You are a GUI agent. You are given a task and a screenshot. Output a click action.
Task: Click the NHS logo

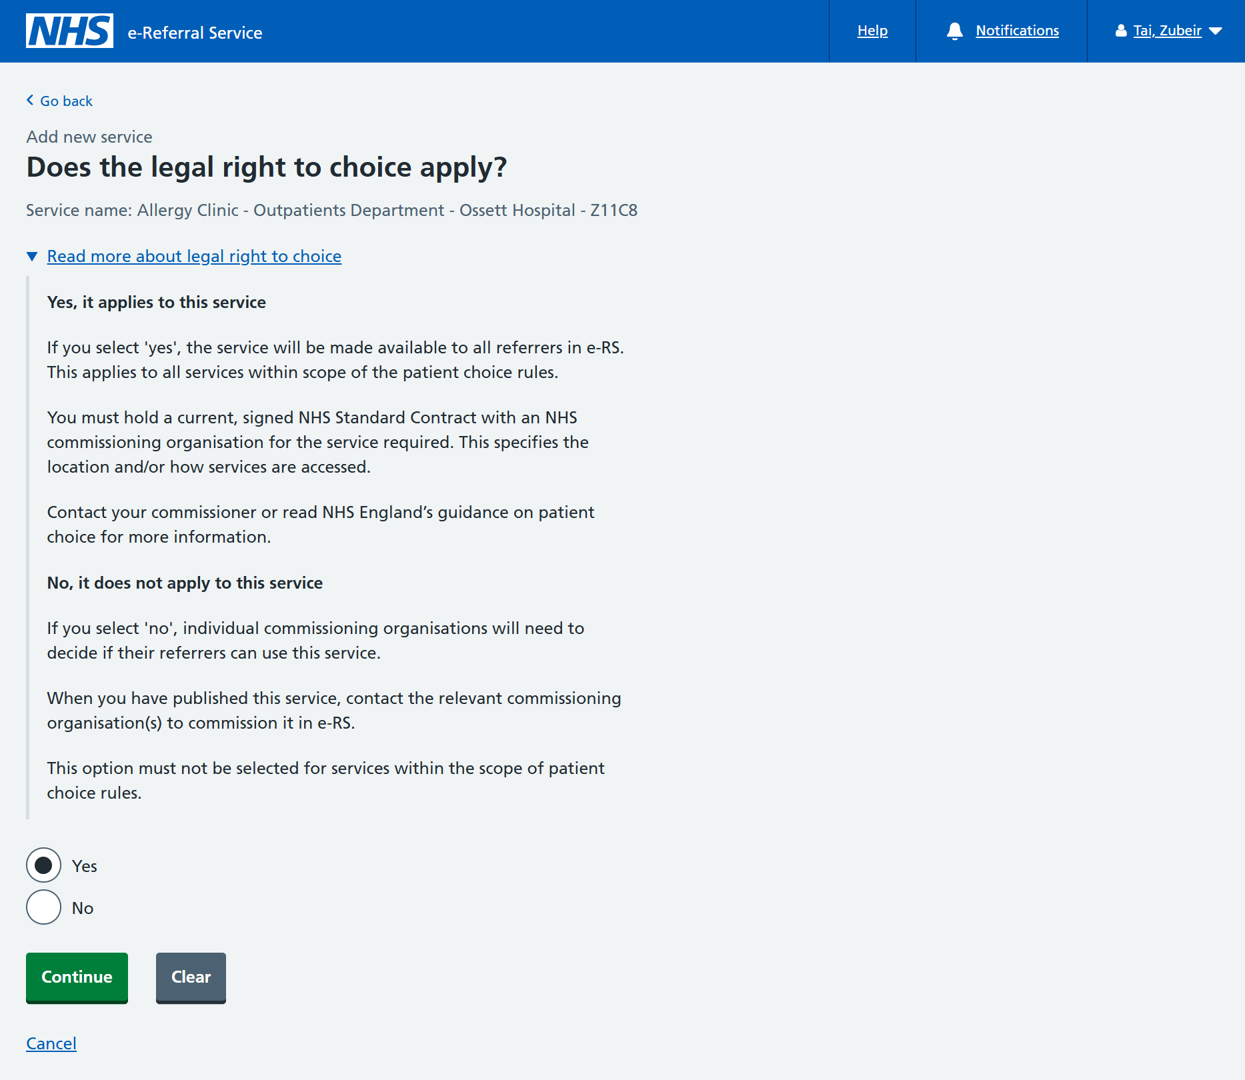[x=69, y=31]
